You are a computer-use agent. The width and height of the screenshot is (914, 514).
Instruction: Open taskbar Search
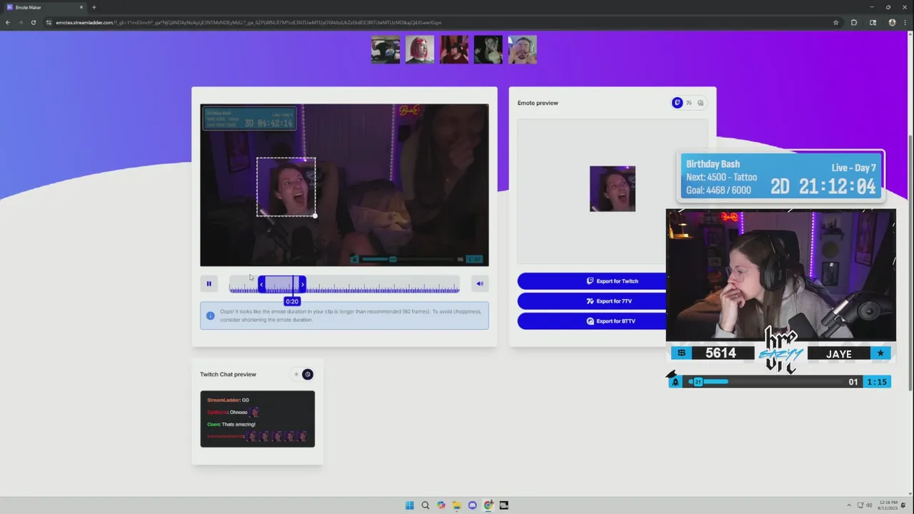click(x=425, y=505)
